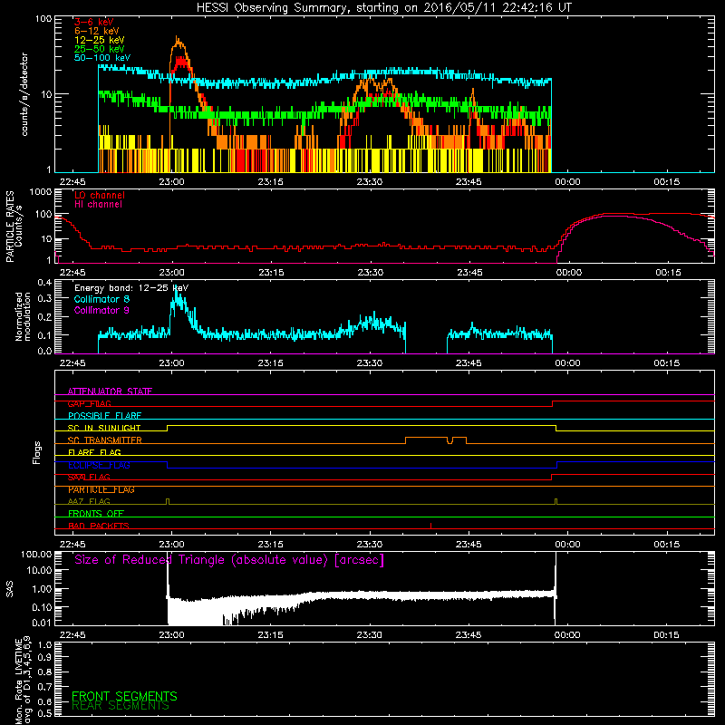This screenshot has width=725, height=725.
Task: Select the orange 6-12 keV legend label
Action: tap(97, 31)
